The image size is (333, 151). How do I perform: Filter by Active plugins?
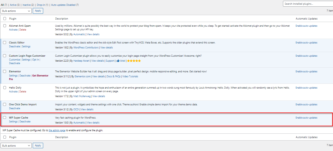click(13, 5)
